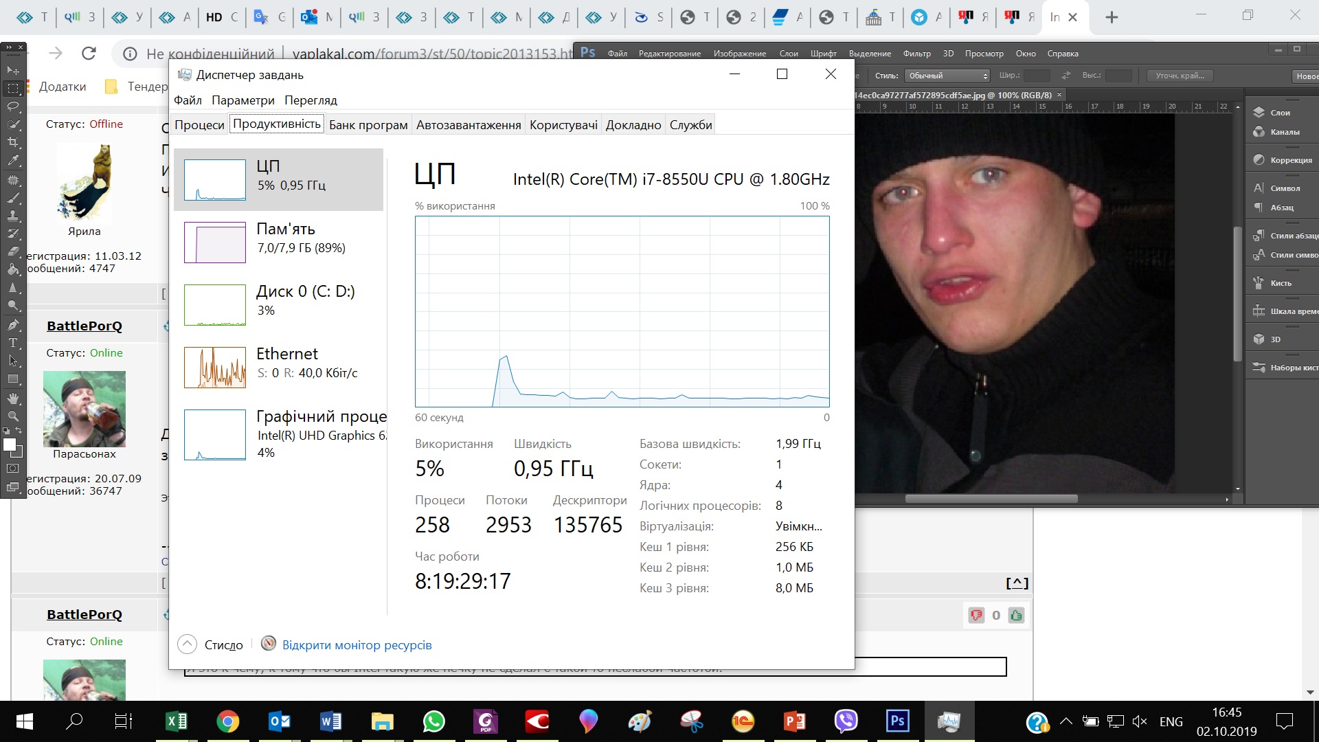
Task: Click the Уточн. край button in Photoshop
Action: pos(1180,76)
